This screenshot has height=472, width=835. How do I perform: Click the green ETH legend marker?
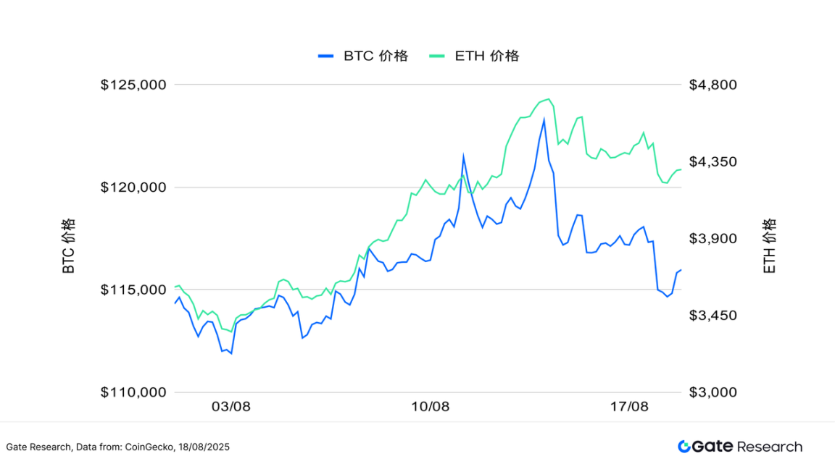(437, 56)
